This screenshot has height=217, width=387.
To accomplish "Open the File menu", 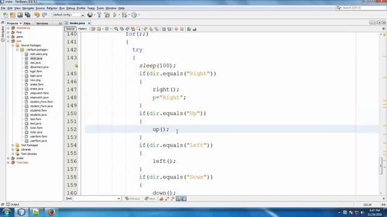I will (3, 8).
